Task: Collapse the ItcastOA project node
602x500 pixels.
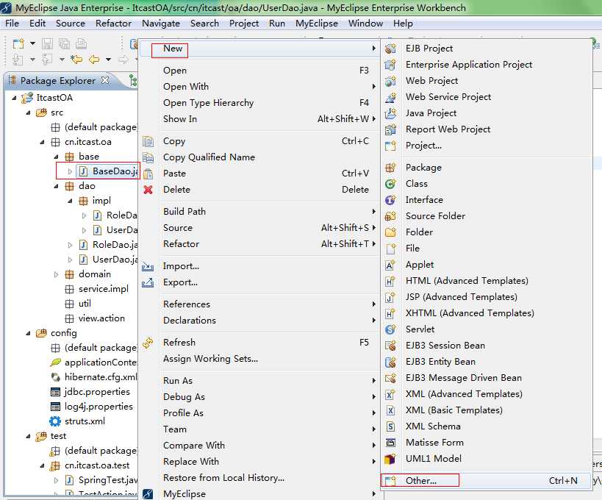Action: click(x=15, y=98)
